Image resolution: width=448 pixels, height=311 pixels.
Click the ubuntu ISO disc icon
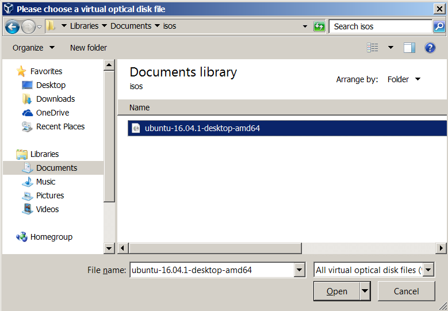[136, 128]
